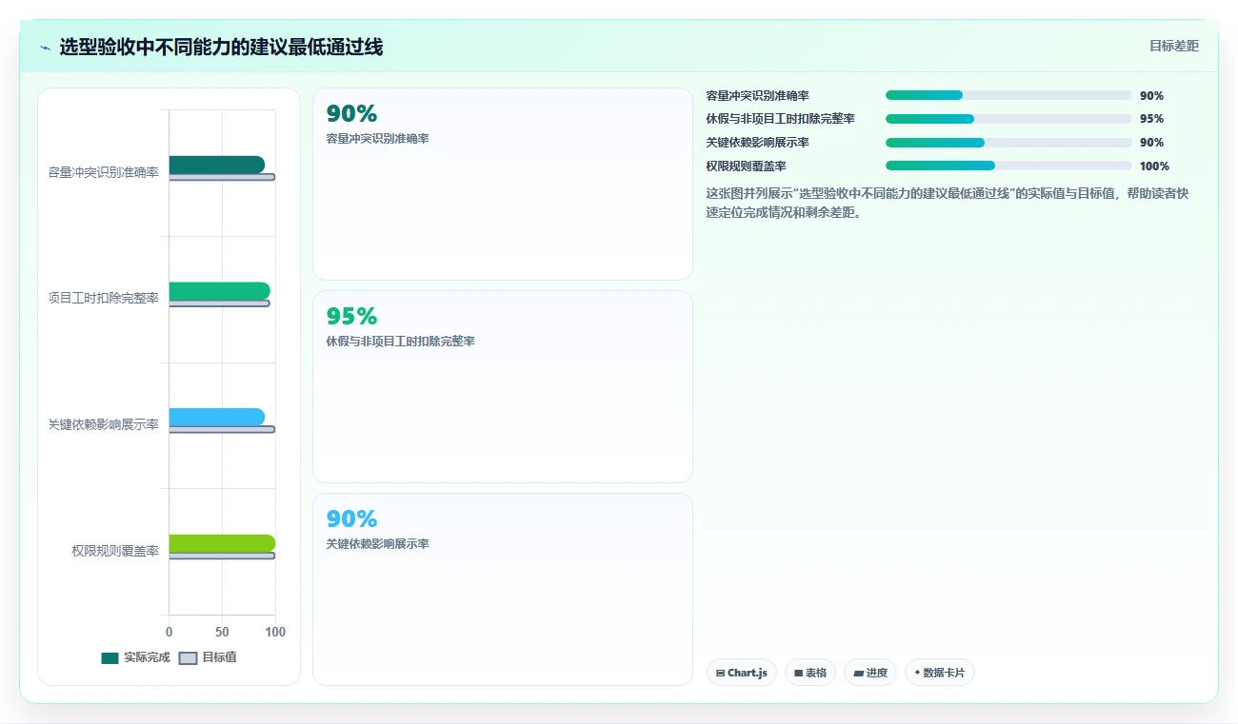Click the 休假与非项目工时扣除完整率 progress bar
Viewport: 1238px width, 724px height.
coord(1008,119)
